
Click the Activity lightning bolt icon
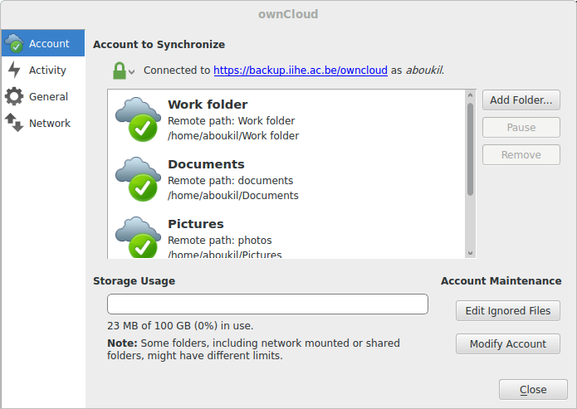pos(14,71)
